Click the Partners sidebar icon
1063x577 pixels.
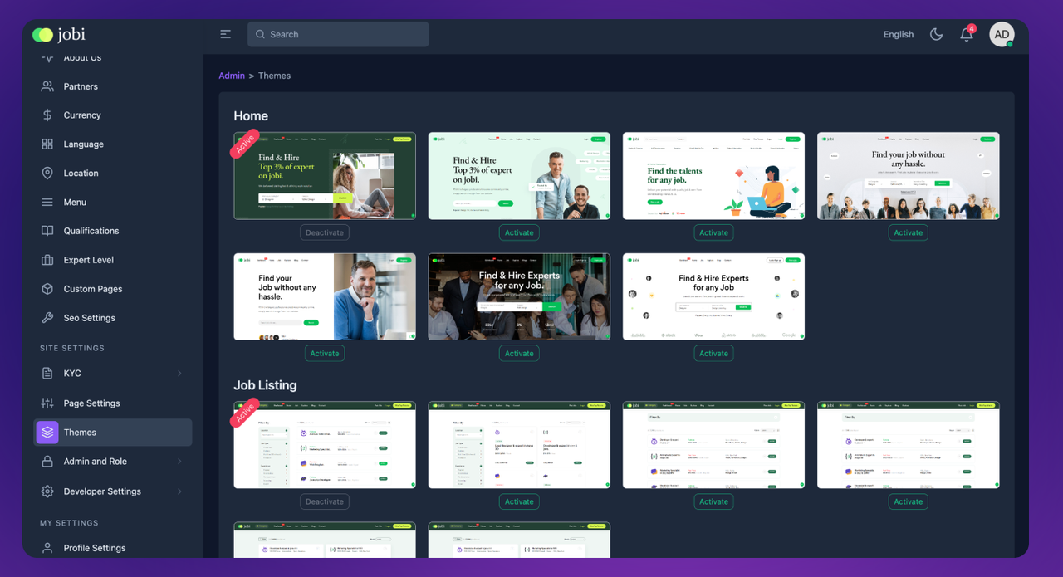47,86
